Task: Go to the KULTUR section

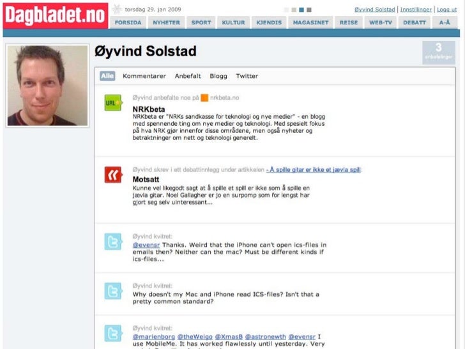Action: (233, 22)
